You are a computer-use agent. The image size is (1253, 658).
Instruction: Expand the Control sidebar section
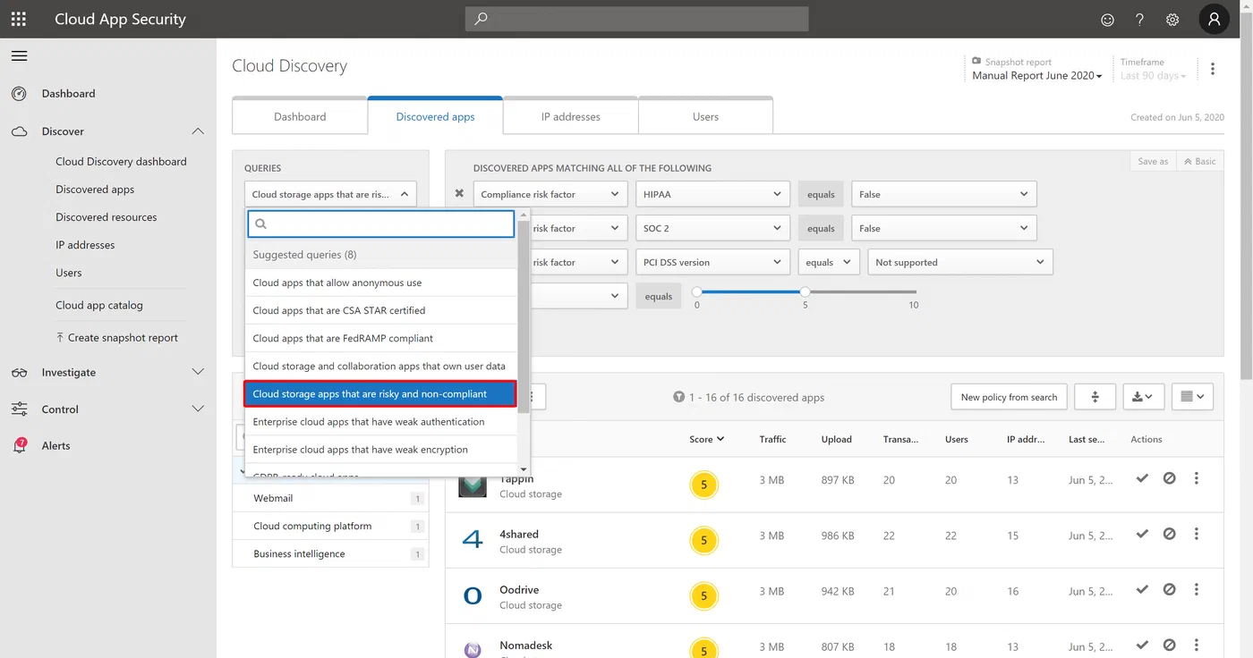click(198, 409)
